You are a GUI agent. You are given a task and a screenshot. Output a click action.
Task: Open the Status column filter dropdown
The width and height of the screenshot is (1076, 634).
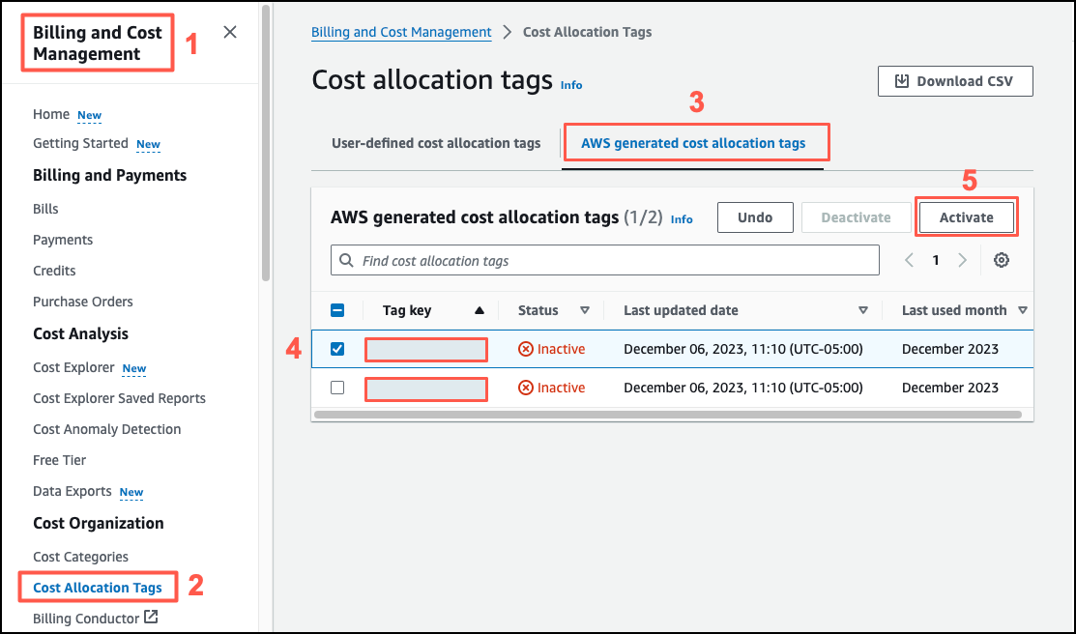point(586,310)
